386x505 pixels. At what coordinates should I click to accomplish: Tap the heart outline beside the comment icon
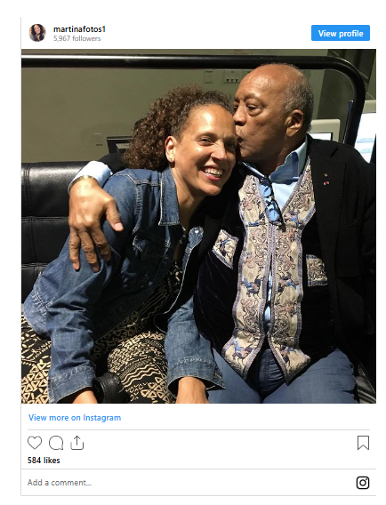tap(35, 443)
